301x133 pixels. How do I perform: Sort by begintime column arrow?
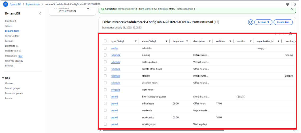[x=187, y=41]
